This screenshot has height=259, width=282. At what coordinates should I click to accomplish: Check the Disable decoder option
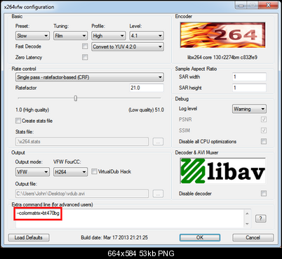coord(264,194)
